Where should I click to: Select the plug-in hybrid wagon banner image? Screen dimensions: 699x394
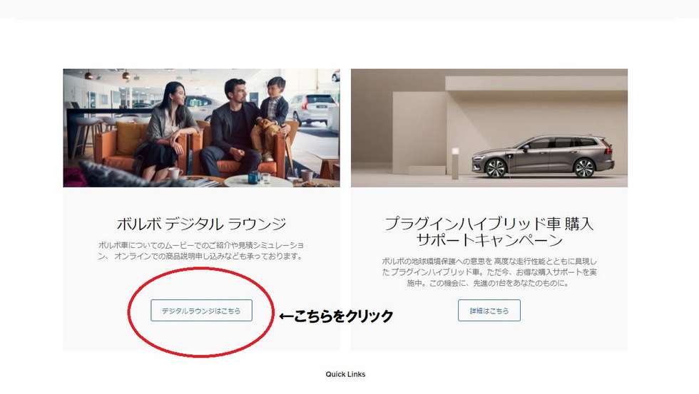click(x=489, y=128)
